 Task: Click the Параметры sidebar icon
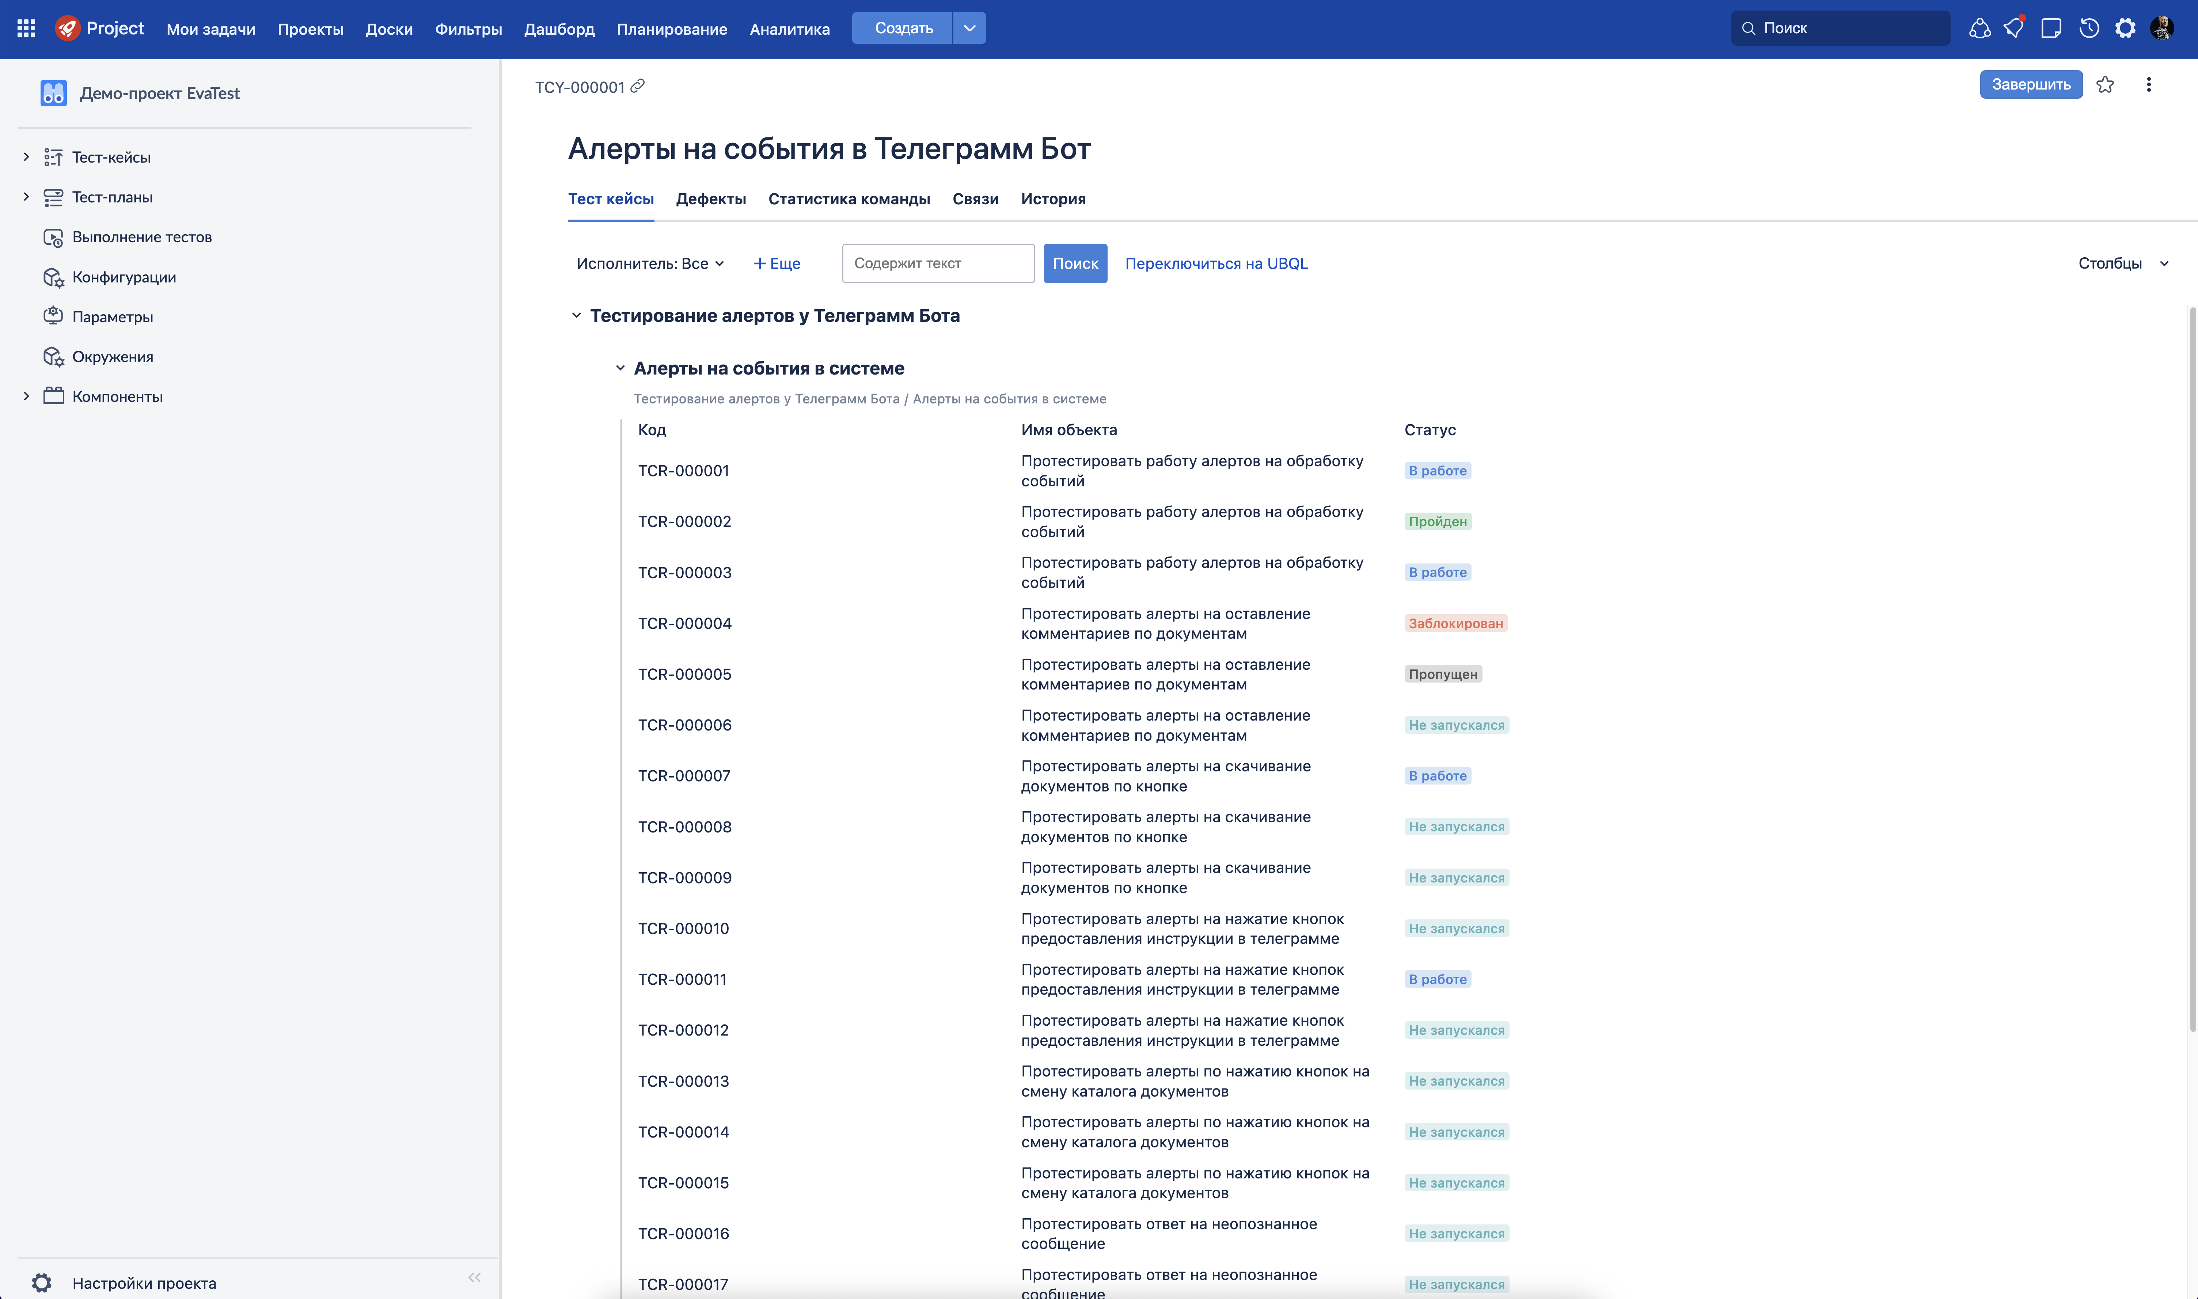(x=53, y=316)
